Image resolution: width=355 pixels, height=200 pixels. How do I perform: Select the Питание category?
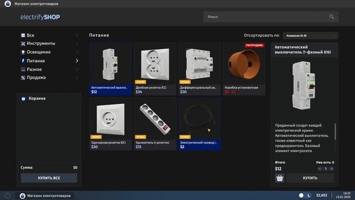[x=49, y=61]
